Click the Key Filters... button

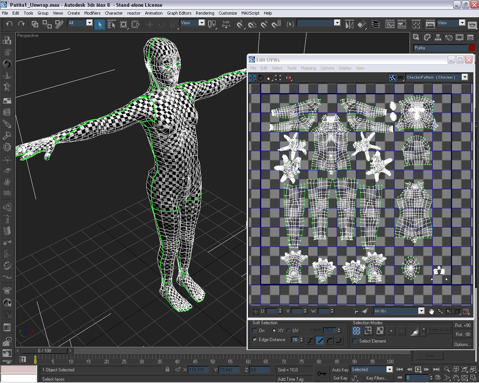pyautogui.click(x=376, y=378)
